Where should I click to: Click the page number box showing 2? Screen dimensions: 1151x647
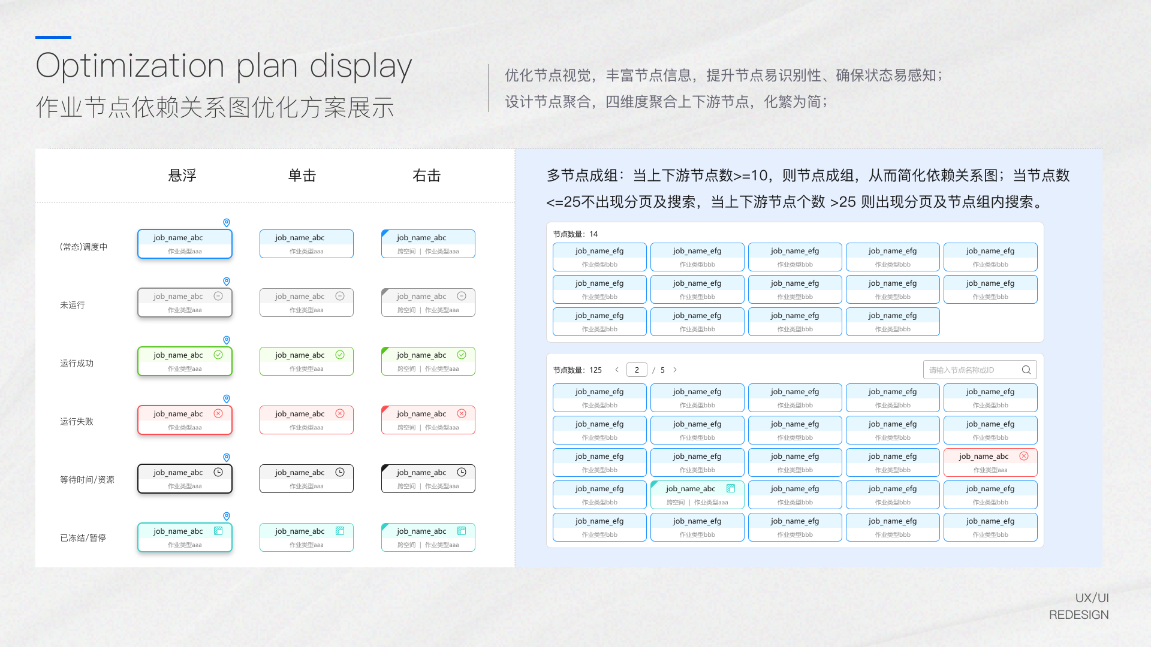point(637,370)
